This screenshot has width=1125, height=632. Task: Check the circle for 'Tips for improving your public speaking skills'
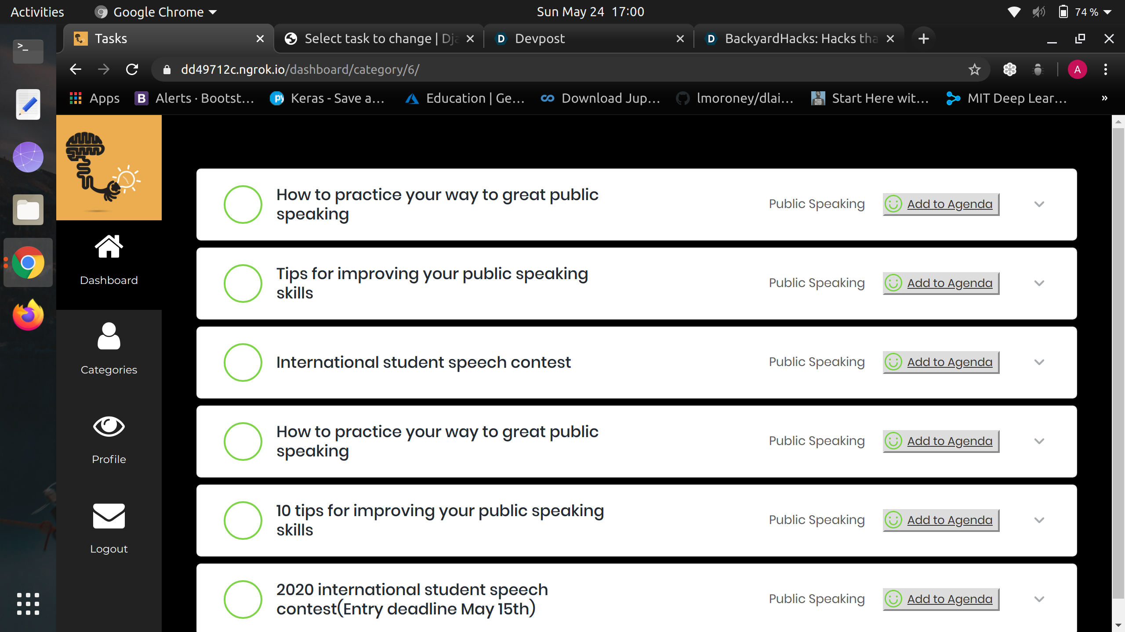click(243, 284)
